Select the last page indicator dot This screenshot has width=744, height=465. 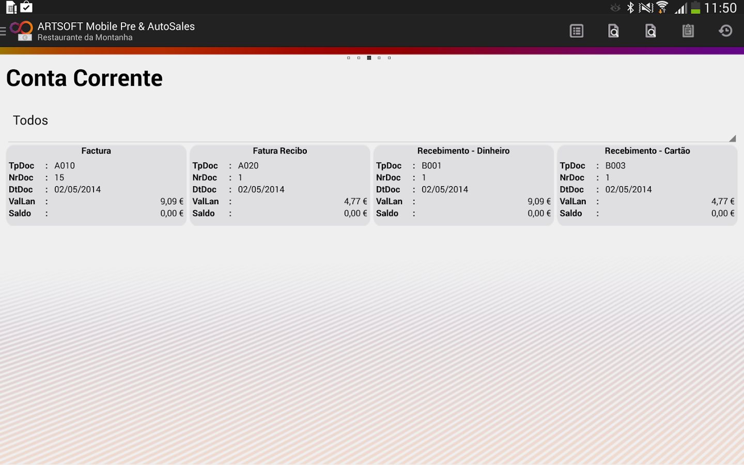tap(389, 58)
